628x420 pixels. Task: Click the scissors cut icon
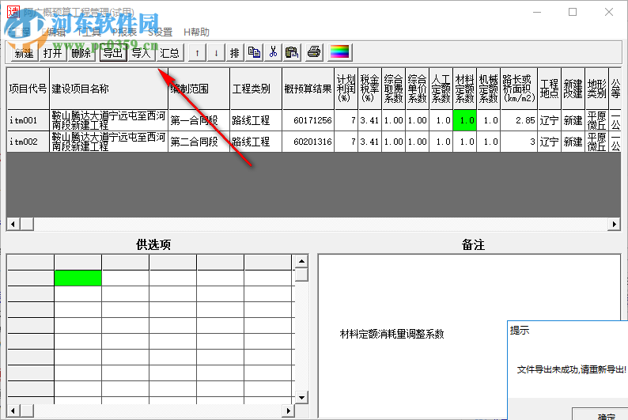coord(273,52)
